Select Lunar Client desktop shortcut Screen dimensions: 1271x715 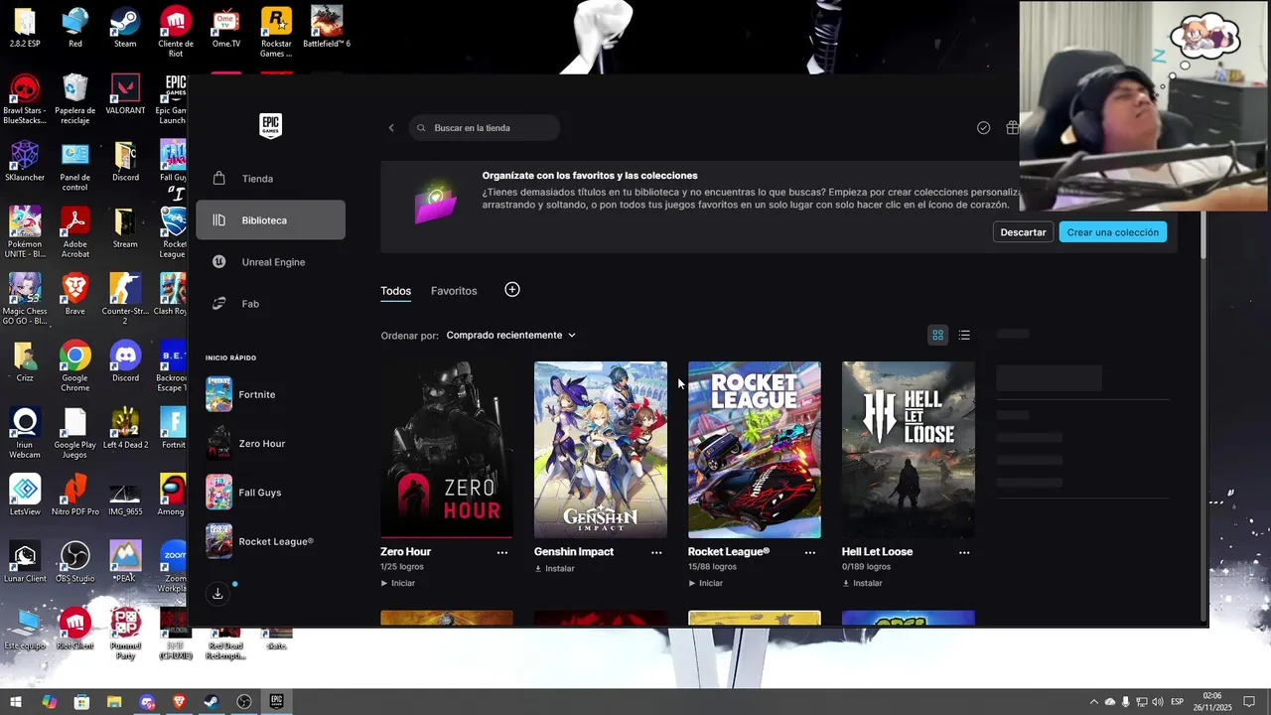[25, 561]
